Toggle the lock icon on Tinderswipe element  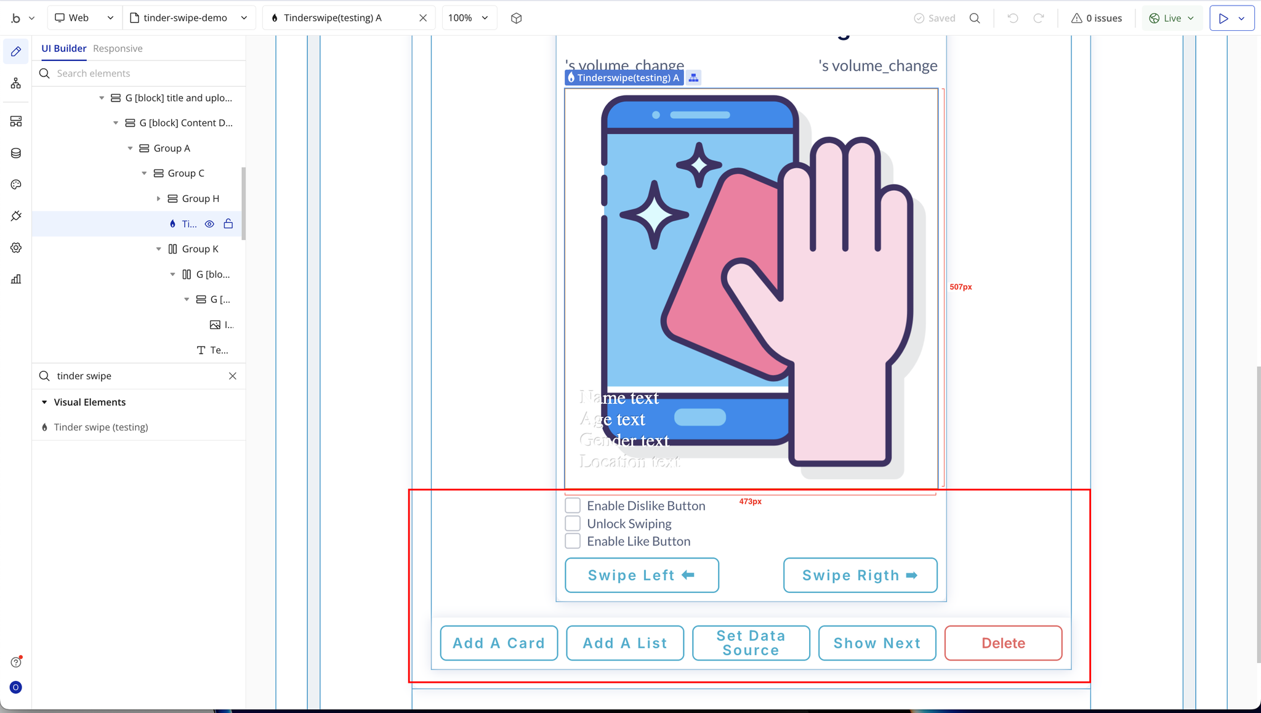click(x=228, y=224)
